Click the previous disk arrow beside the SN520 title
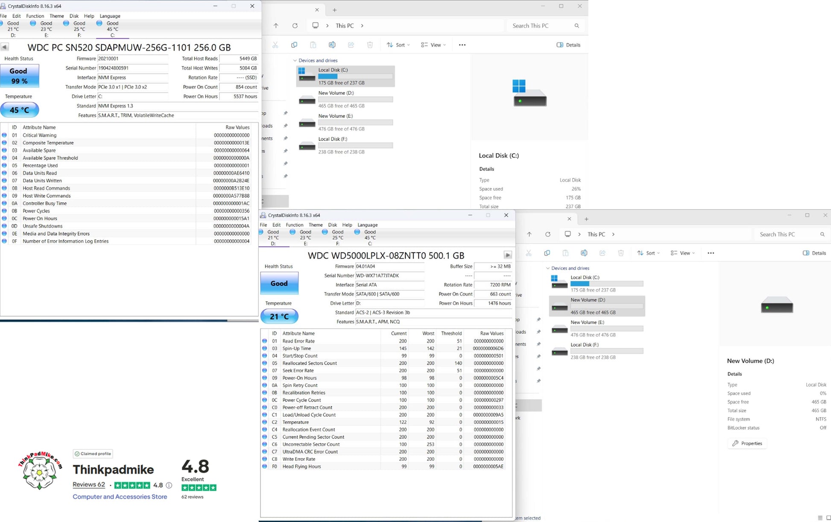This screenshot has width=831, height=522. pyautogui.click(x=5, y=47)
